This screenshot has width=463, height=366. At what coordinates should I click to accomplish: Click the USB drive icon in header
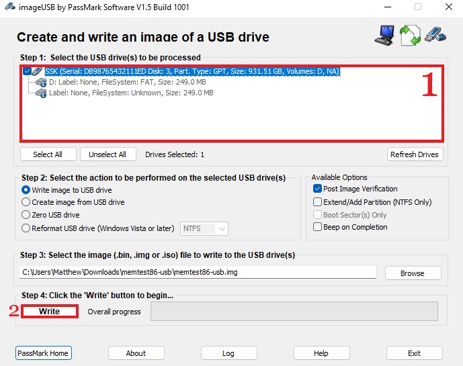[x=435, y=34]
